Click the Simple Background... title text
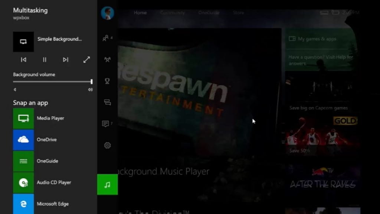Viewport: 380px width, 214px height. 60,39
